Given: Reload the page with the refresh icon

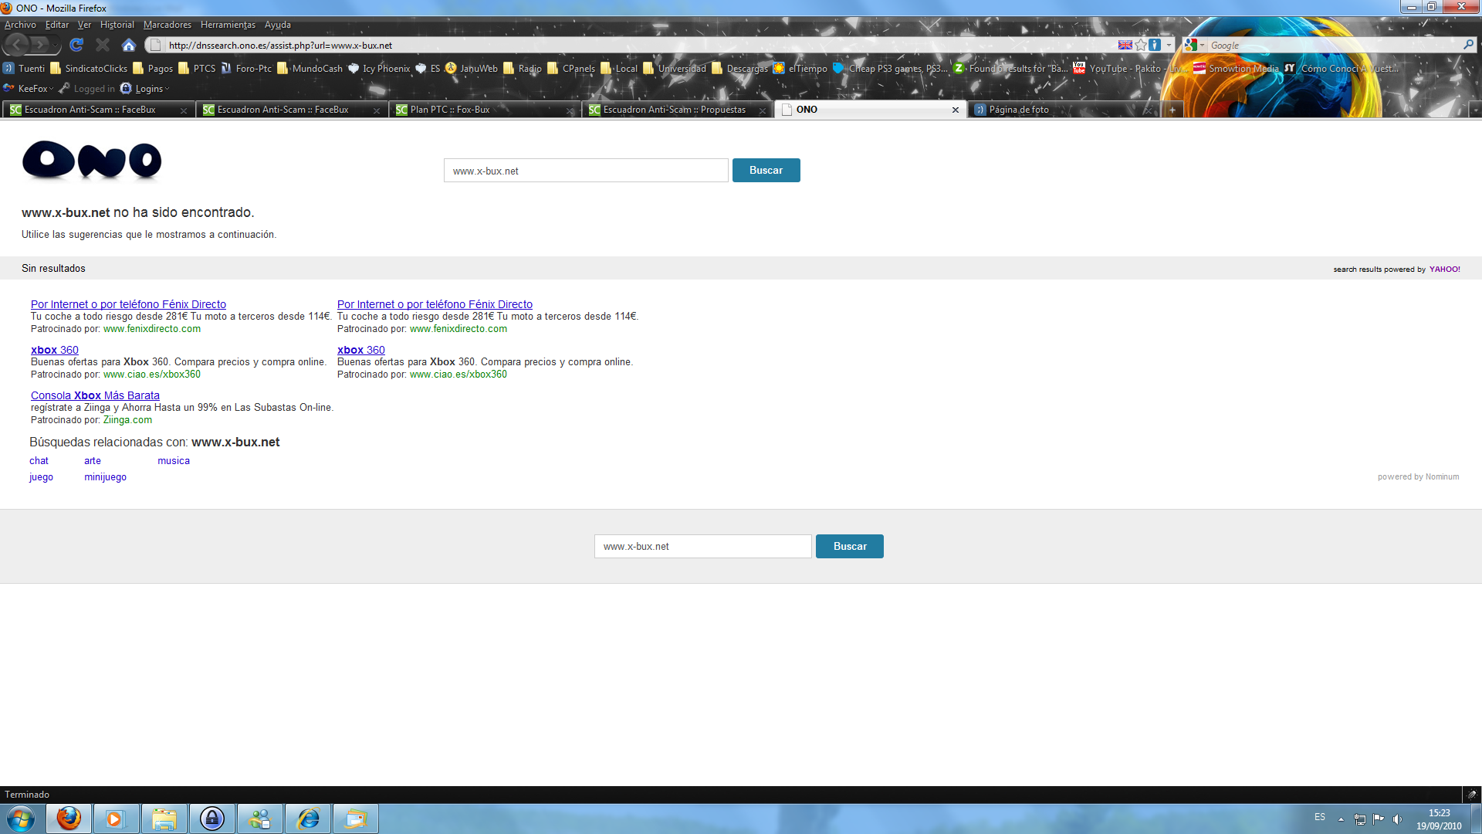Looking at the screenshot, I should point(76,45).
